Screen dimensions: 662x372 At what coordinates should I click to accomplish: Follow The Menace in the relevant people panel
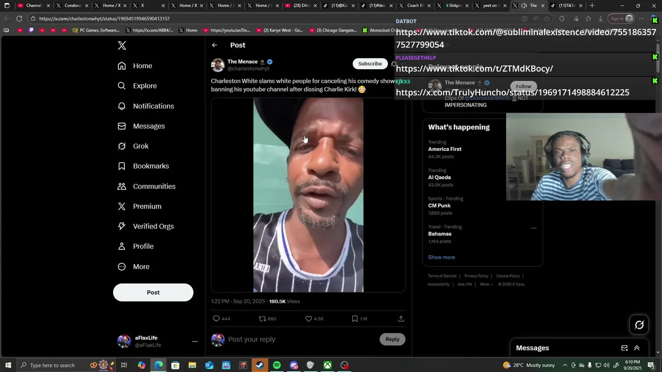(523, 86)
